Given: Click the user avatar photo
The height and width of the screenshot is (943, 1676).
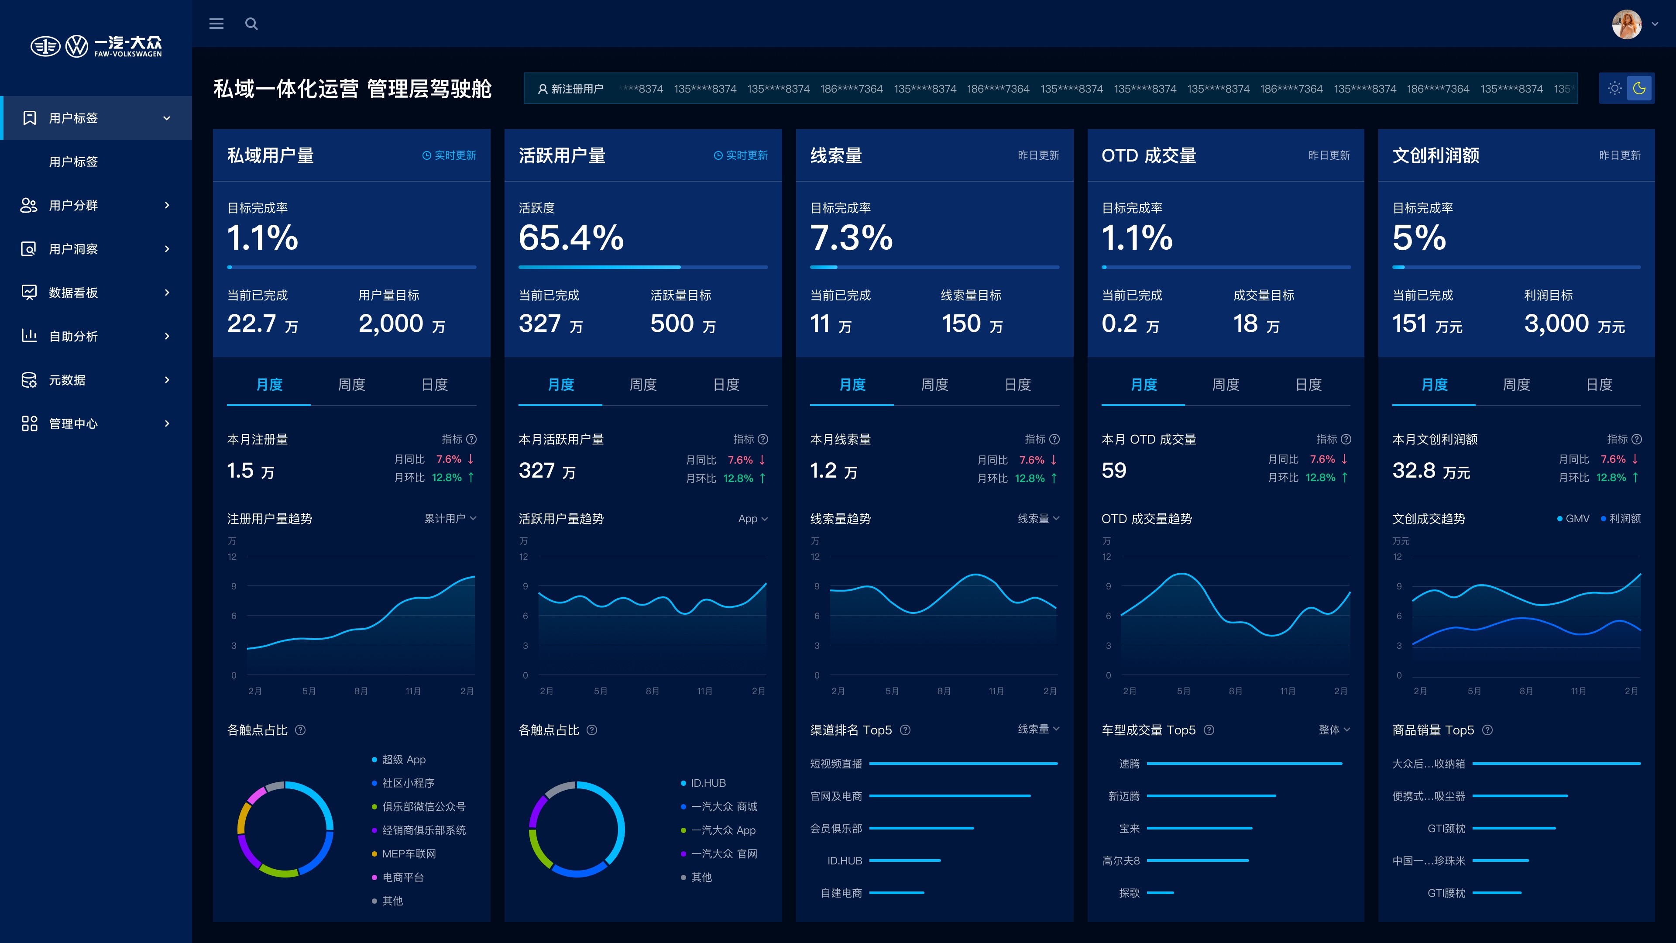Looking at the screenshot, I should (1627, 24).
